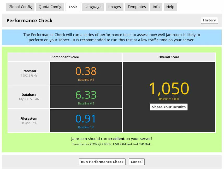Click the Database score 6.33
This screenshot has height=169, width=224.
click(86, 95)
